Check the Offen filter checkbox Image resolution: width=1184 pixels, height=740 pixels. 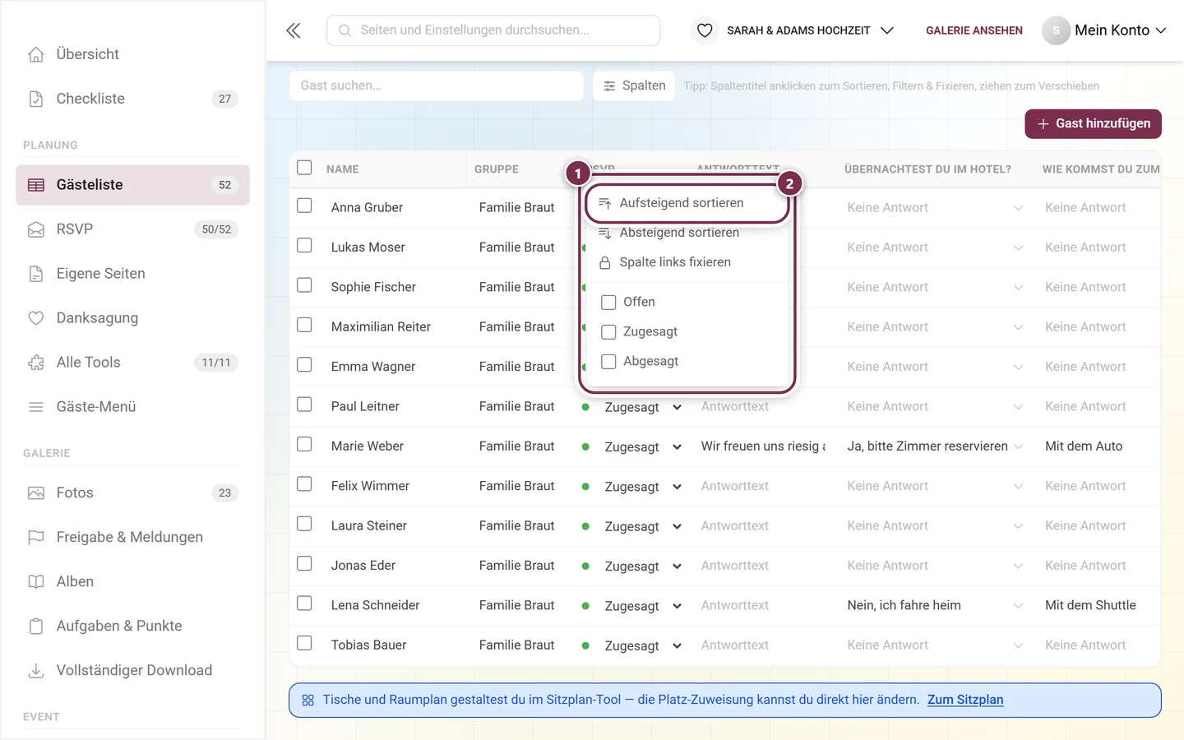click(608, 303)
